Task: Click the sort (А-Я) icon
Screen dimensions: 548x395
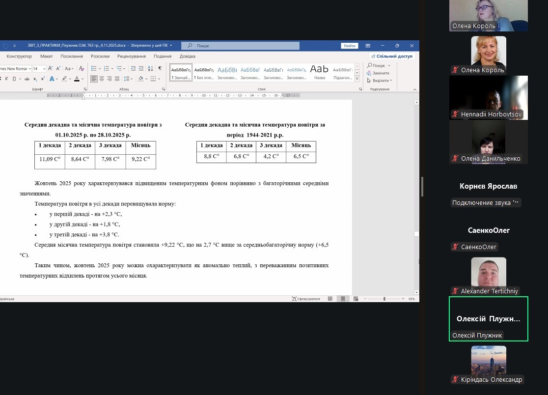Action: pyautogui.click(x=150, y=69)
